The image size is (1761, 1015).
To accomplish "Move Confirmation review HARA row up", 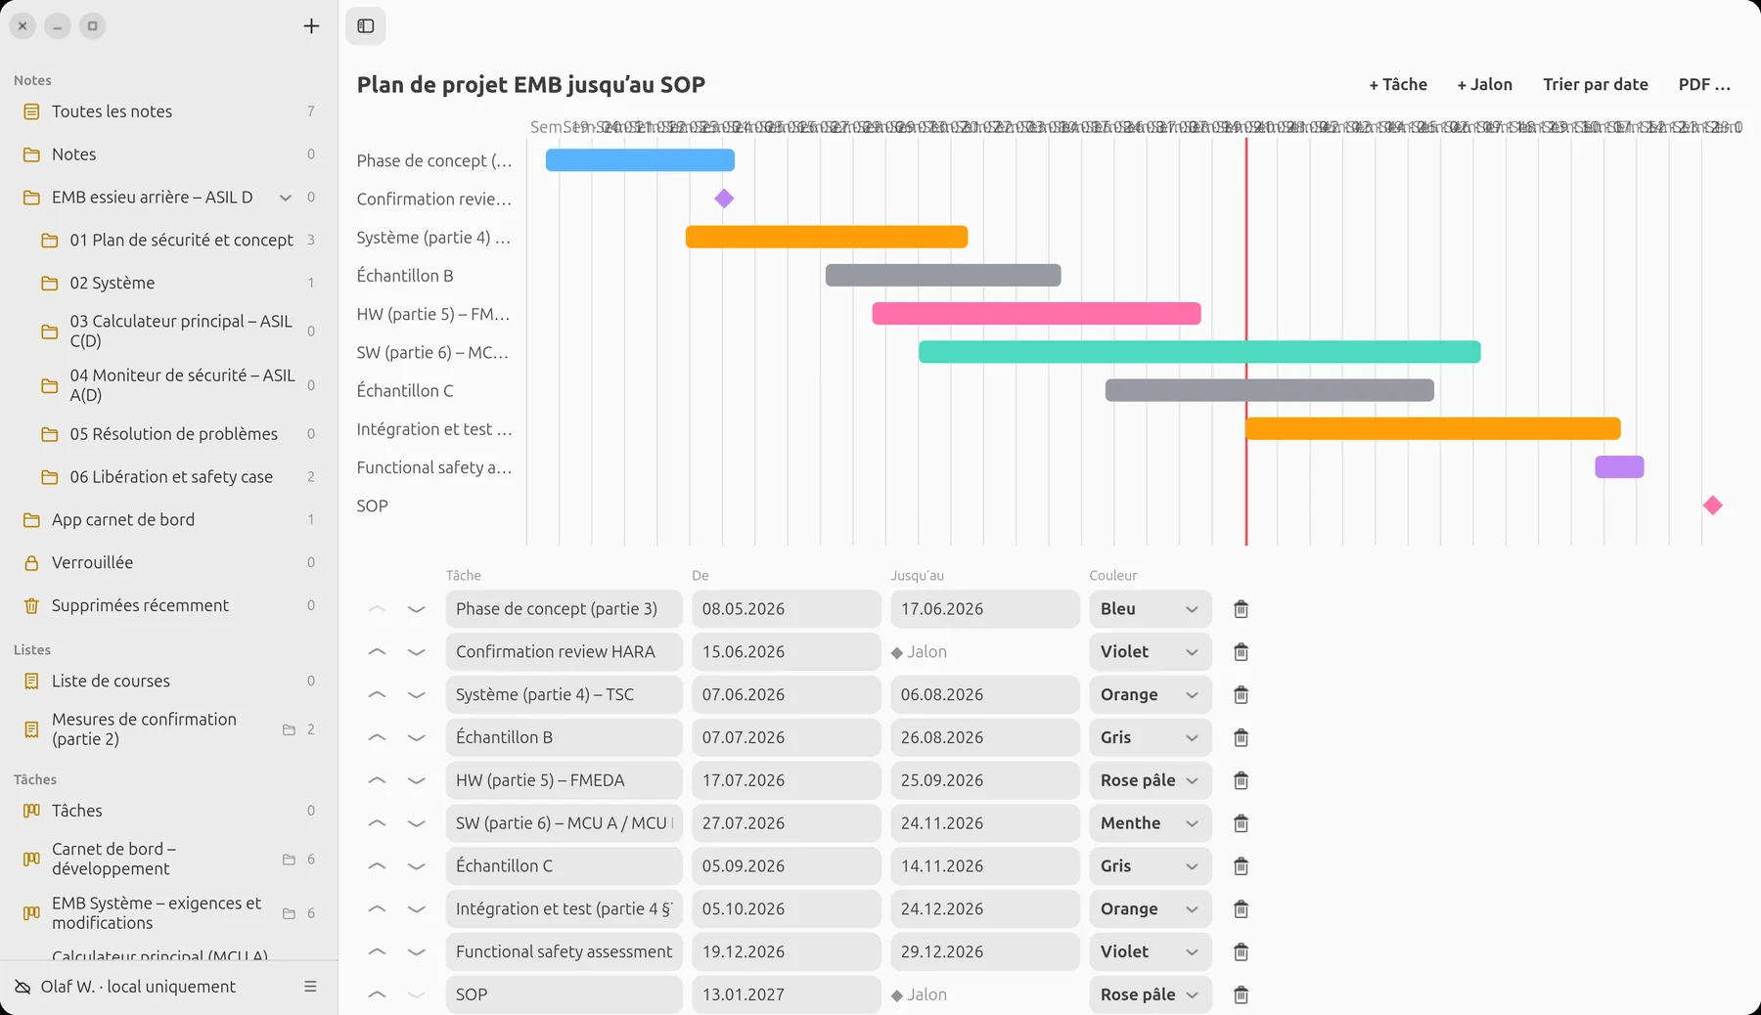I will click(x=377, y=652).
